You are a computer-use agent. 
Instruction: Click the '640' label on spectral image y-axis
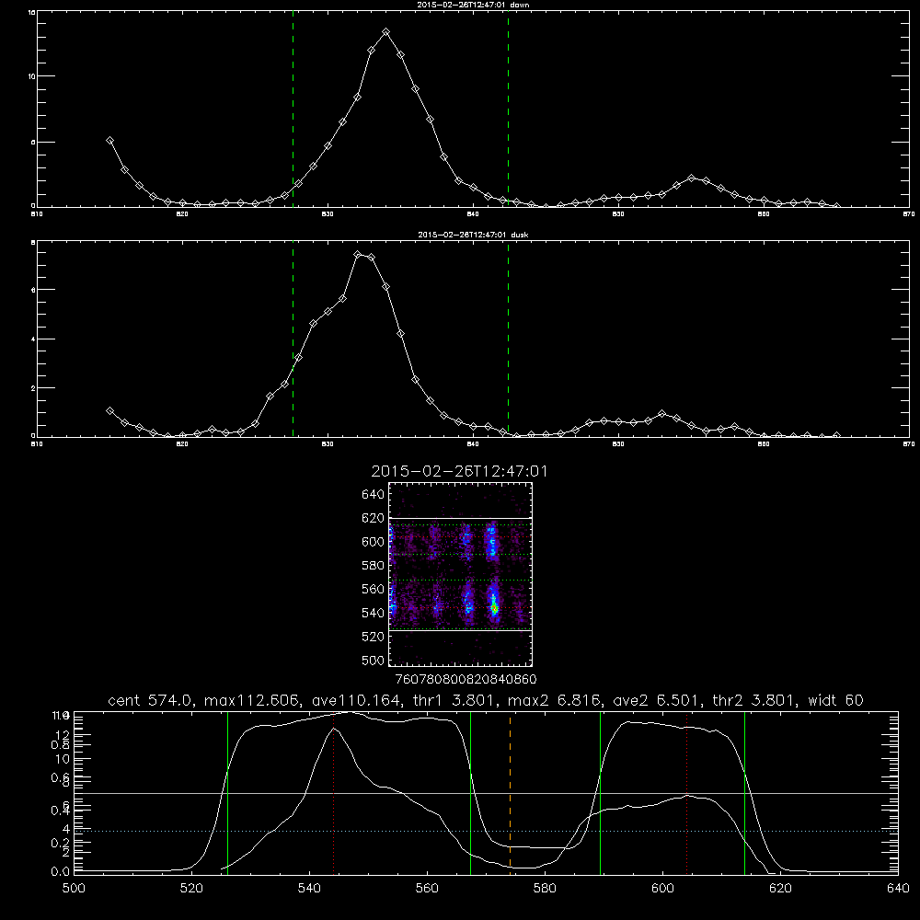373,495
